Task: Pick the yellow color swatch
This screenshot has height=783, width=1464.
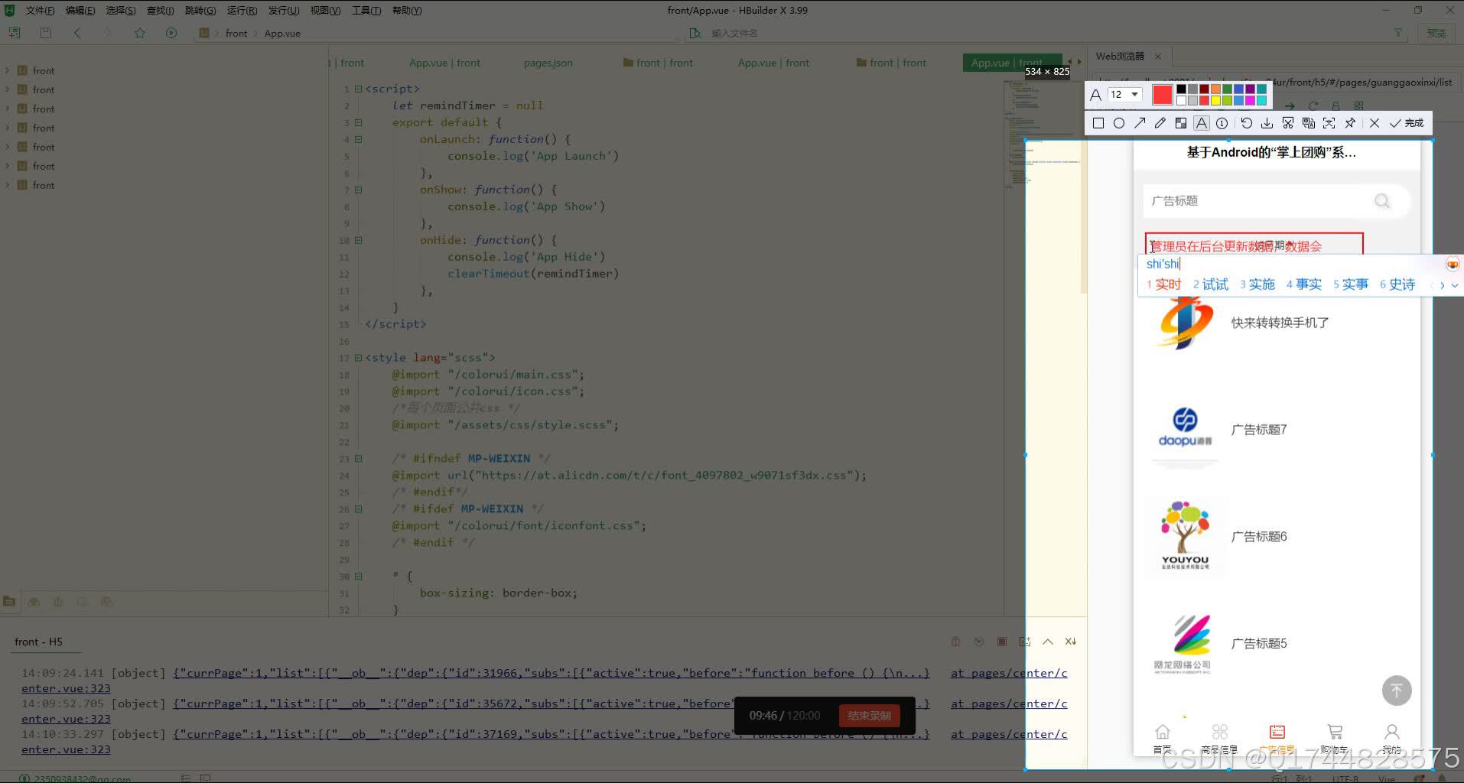Action: pos(1215,100)
